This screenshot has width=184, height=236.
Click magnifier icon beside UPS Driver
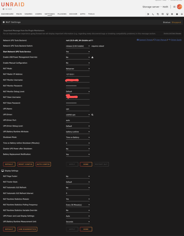(x=92, y=115)
